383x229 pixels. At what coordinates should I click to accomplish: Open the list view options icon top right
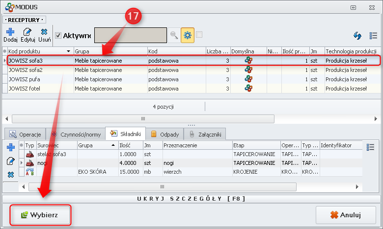click(x=373, y=36)
